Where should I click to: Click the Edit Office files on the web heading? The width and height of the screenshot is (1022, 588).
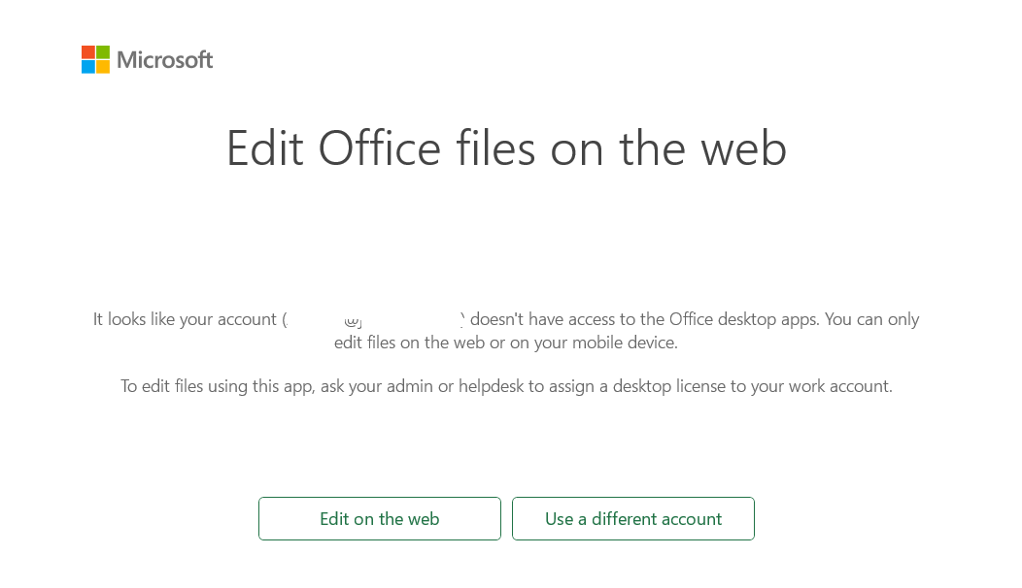[506, 148]
